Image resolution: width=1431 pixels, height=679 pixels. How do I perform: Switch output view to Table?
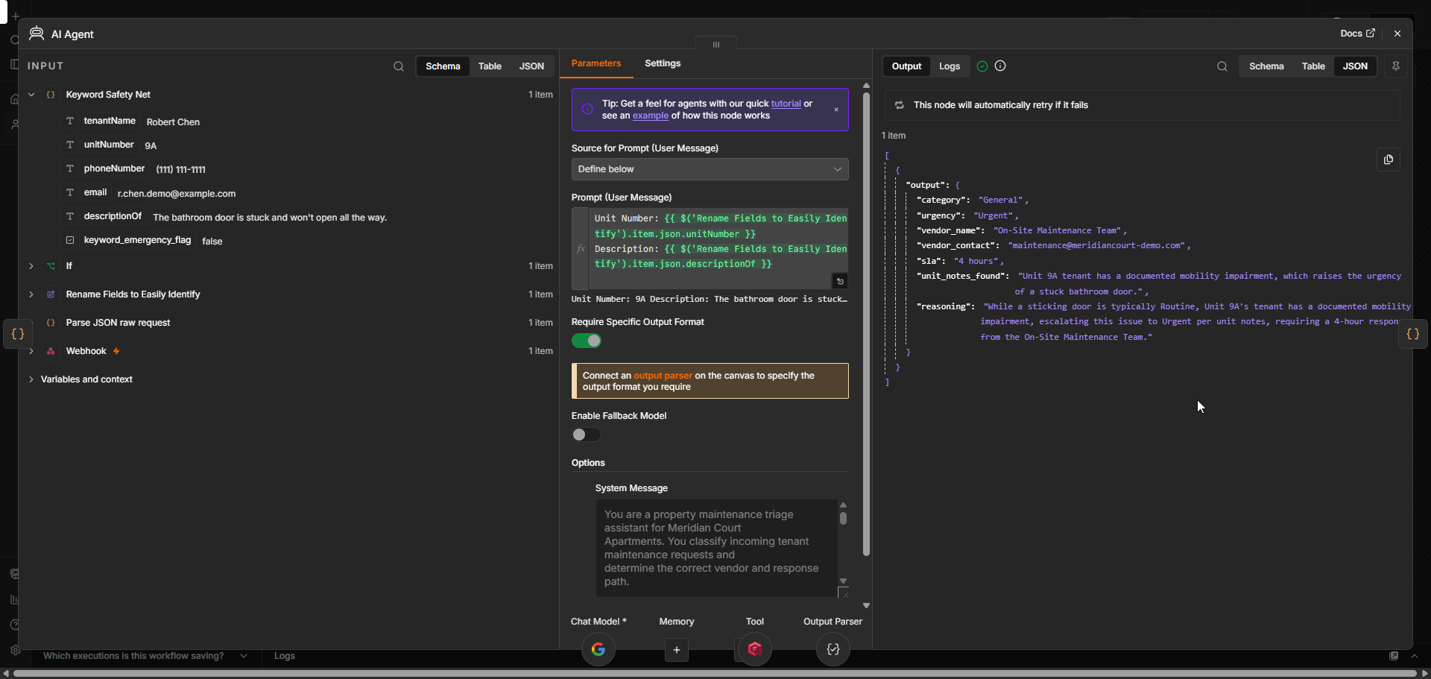click(1313, 66)
